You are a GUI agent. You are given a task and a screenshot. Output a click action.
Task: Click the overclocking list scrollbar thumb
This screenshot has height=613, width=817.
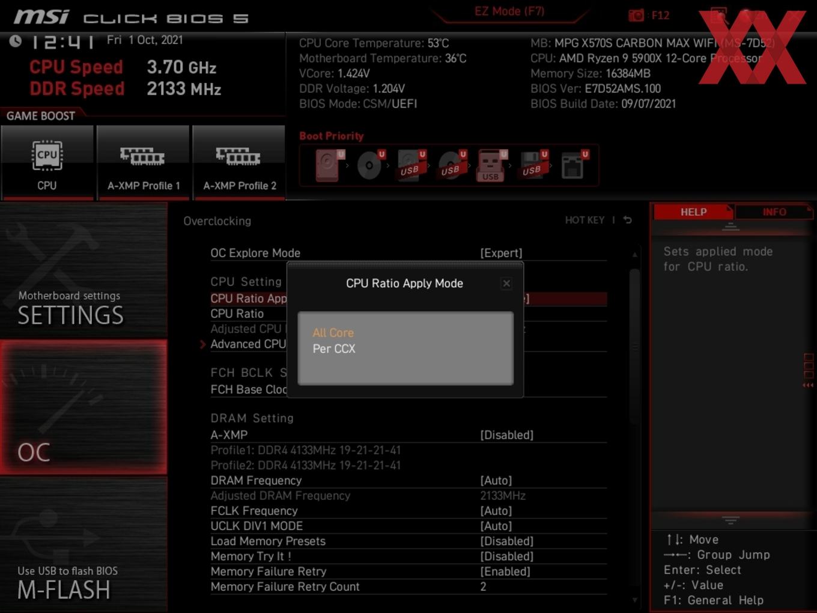[635, 346]
